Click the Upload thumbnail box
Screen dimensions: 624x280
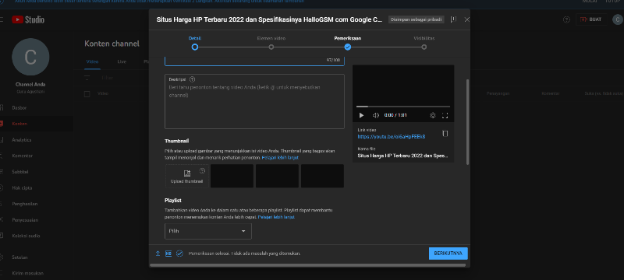pyautogui.click(x=186, y=176)
